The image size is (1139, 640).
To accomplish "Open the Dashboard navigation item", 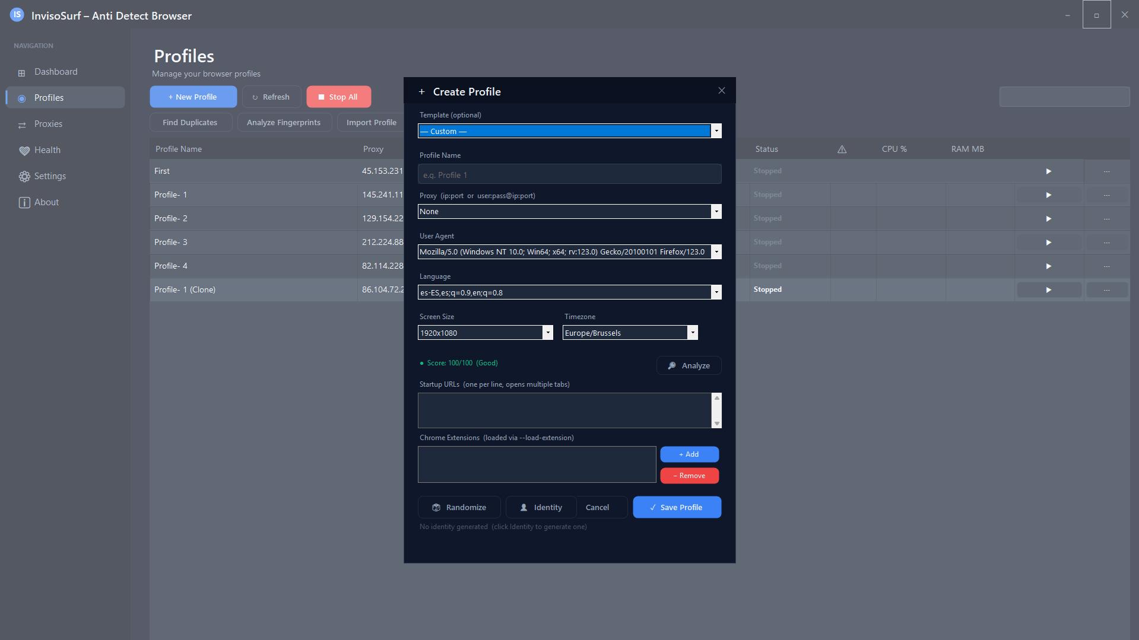I will click(x=65, y=72).
